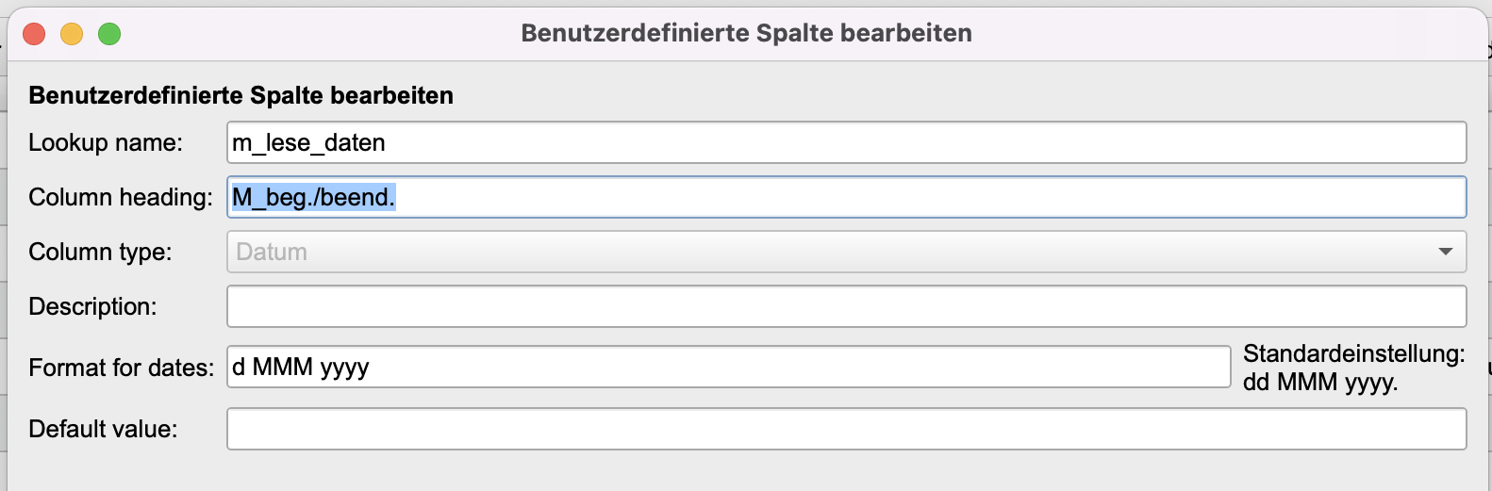Focus the Format for dates field

728,367
